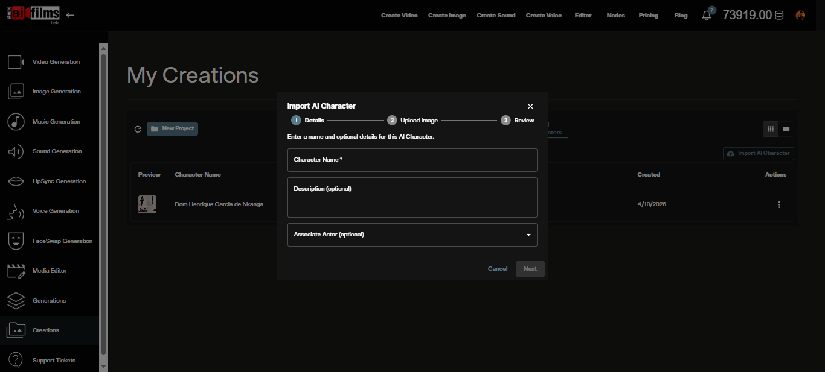The image size is (825, 372).
Task: Open Sound Generation from the sidebar
Action: tap(57, 151)
